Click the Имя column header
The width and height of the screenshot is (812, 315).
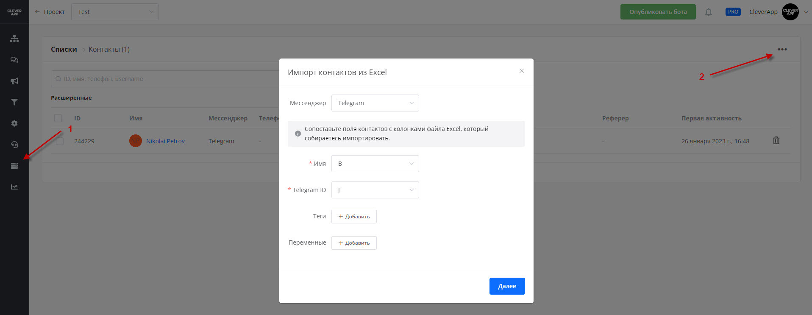(x=136, y=118)
